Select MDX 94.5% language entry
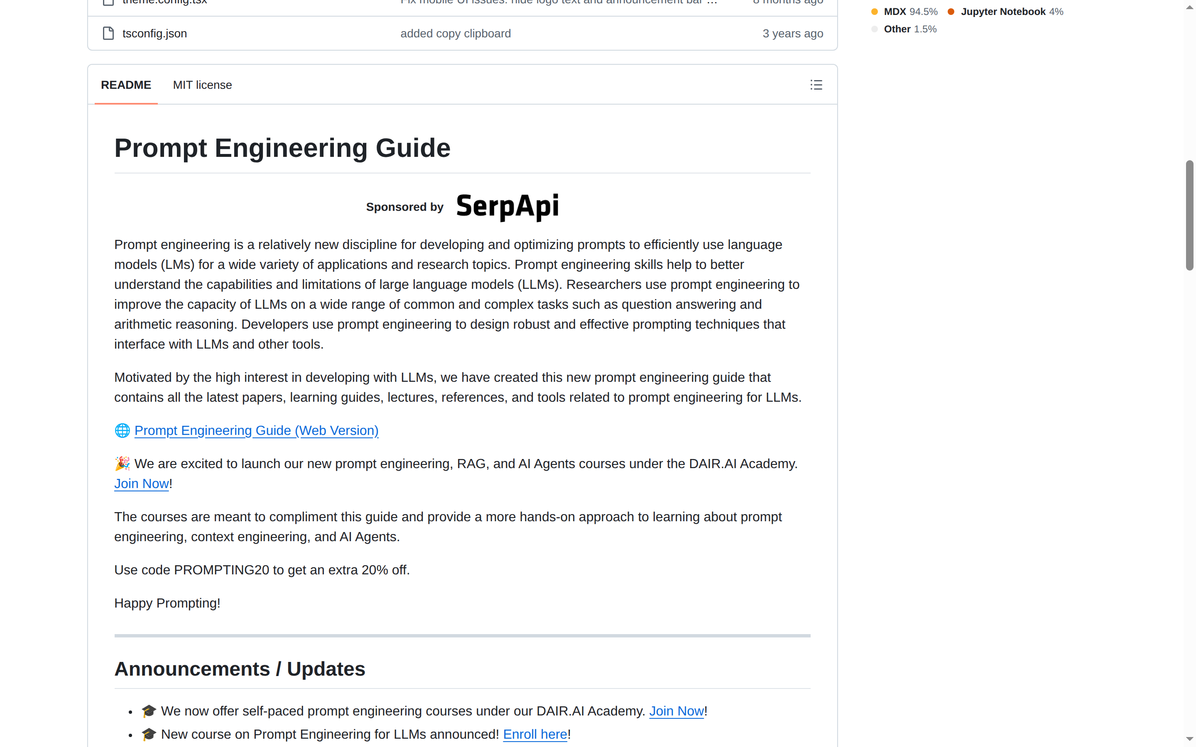1196x747 pixels. (x=905, y=11)
